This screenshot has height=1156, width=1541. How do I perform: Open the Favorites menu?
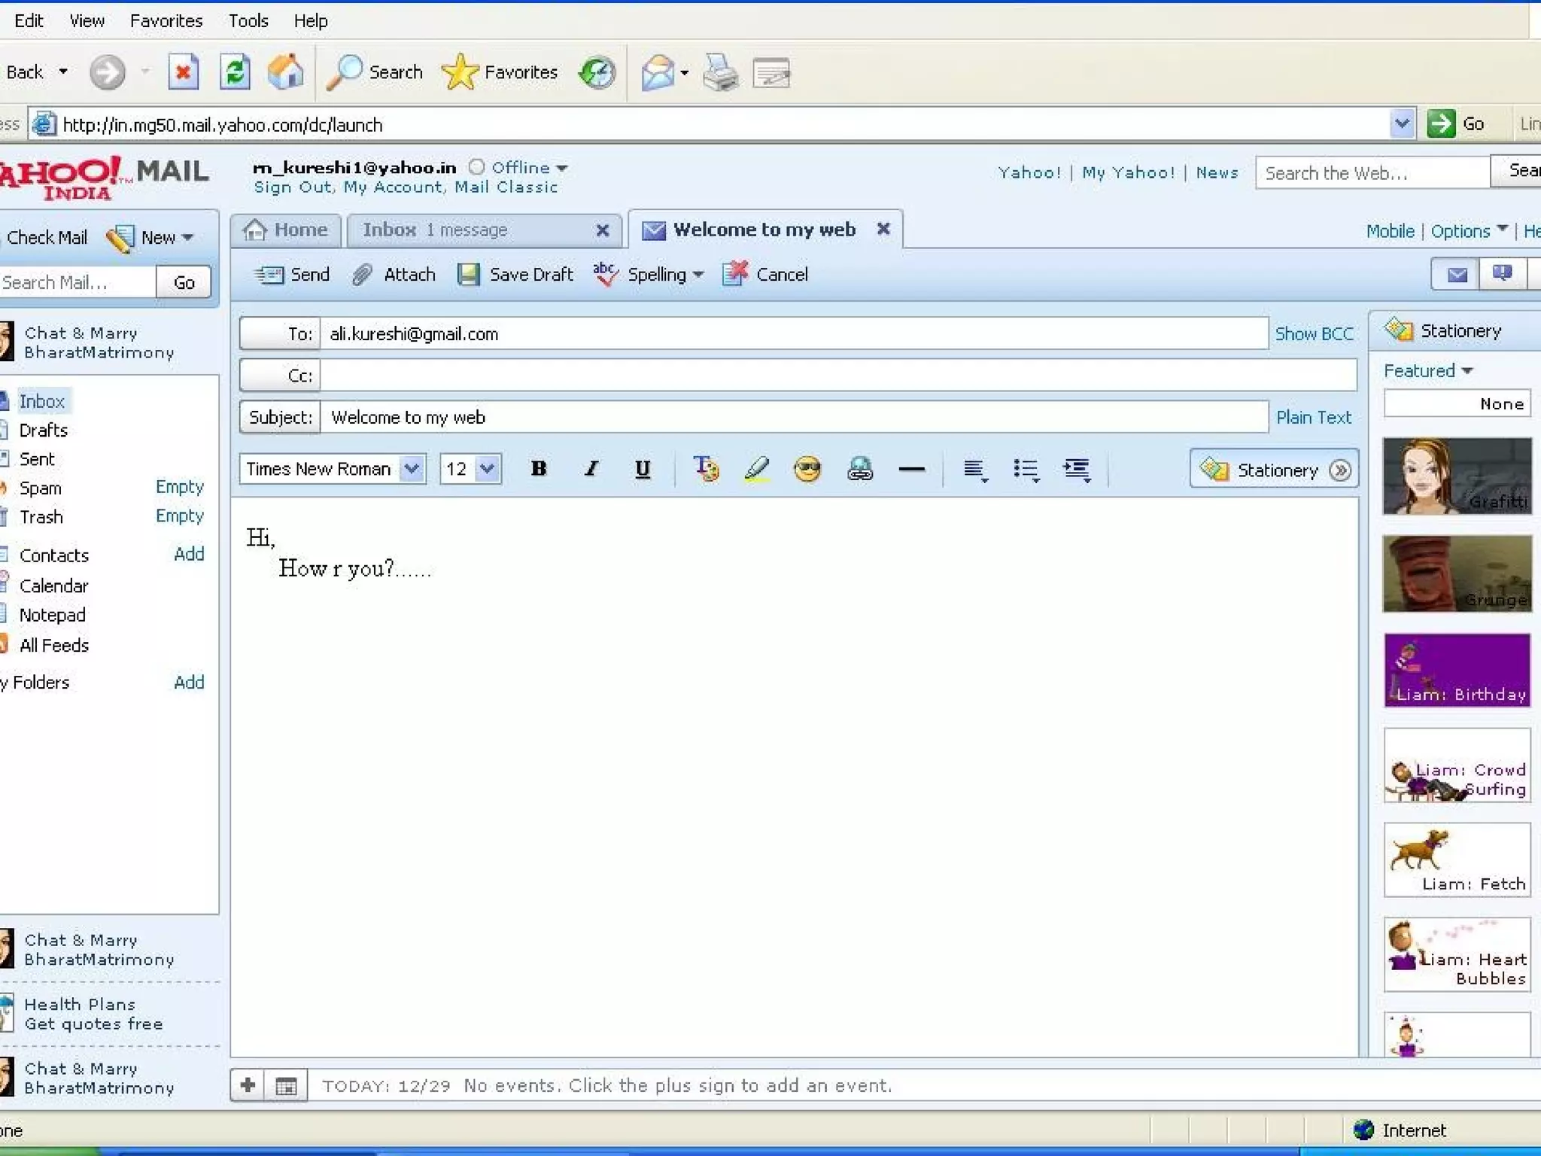click(x=166, y=20)
